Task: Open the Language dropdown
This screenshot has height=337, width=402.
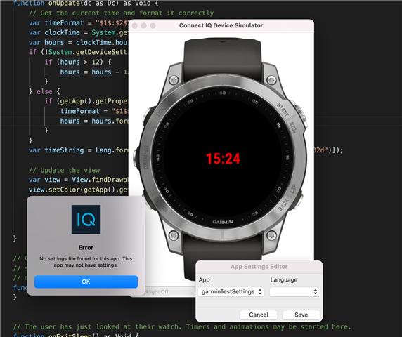Action: [294, 291]
